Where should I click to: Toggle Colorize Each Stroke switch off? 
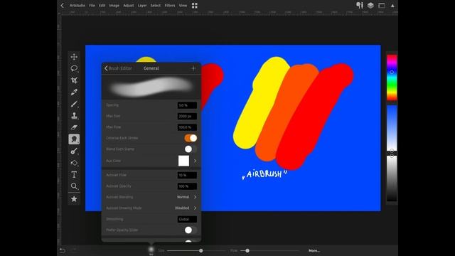tap(191, 138)
